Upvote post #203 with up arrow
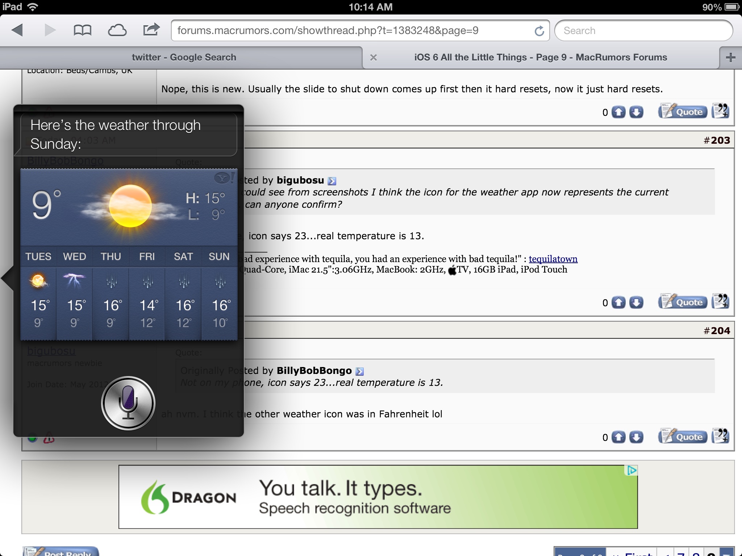 point(618,302)
